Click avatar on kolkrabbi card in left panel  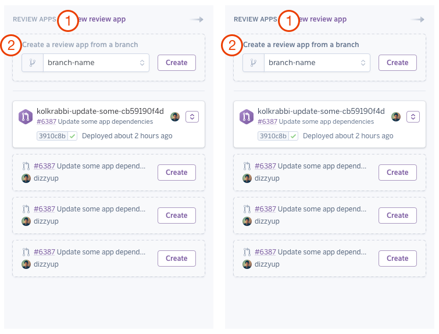(175, 117)
